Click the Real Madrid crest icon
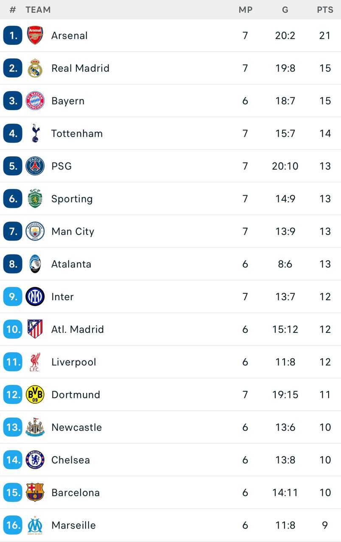The image size is (341, 542). pyautogui.click(x=35, y=68)
